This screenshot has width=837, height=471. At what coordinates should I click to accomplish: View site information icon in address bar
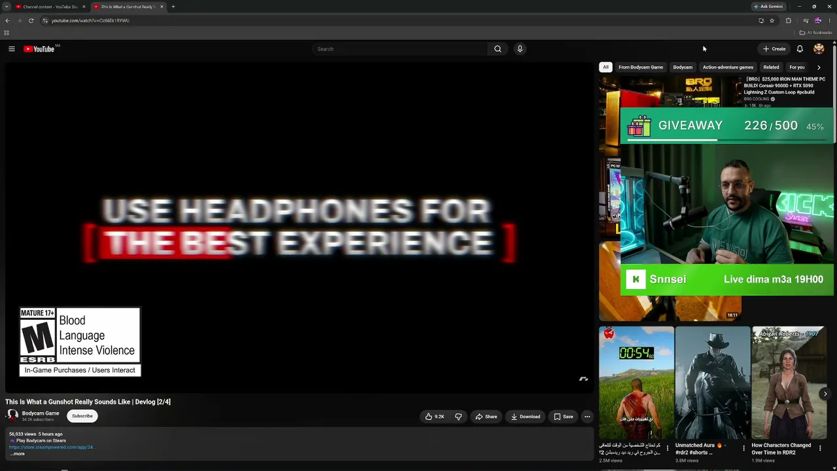44,20
